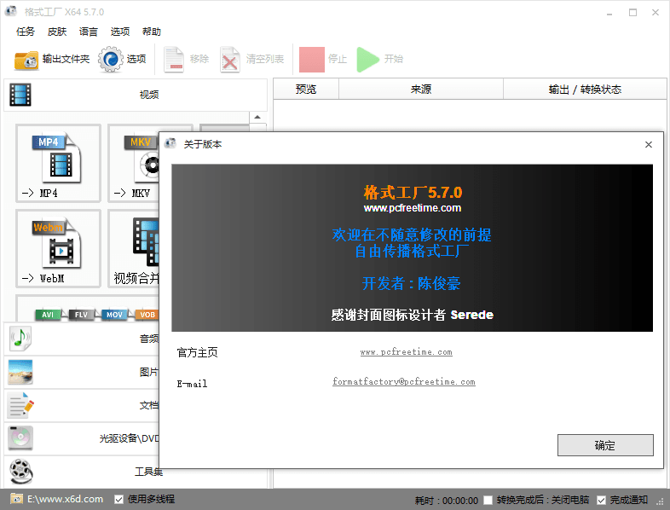Click the OK (确定) button in About dialog

click(x=604, y=445)
